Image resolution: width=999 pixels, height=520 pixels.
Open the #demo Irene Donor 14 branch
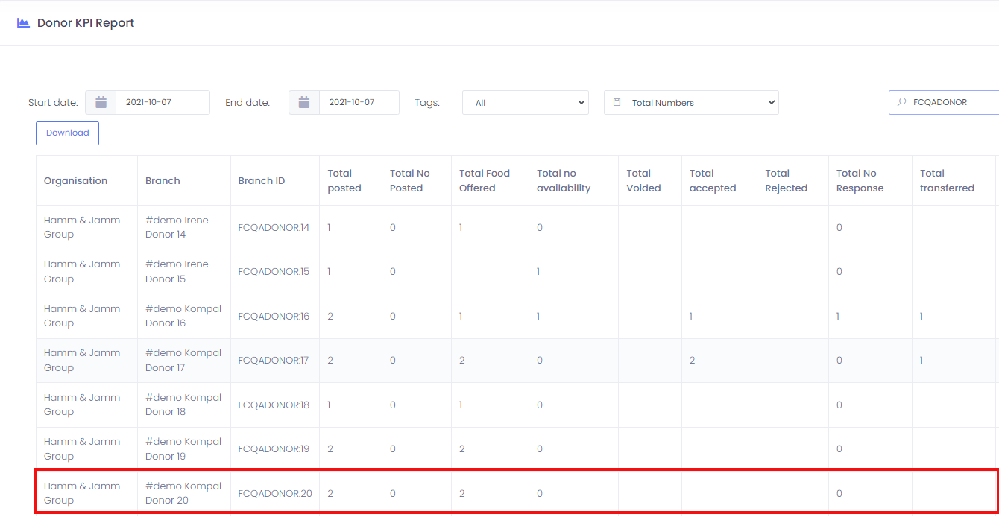click(x=177, y=227)
